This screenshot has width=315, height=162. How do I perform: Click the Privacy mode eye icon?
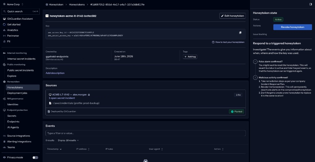pos(4,158)
